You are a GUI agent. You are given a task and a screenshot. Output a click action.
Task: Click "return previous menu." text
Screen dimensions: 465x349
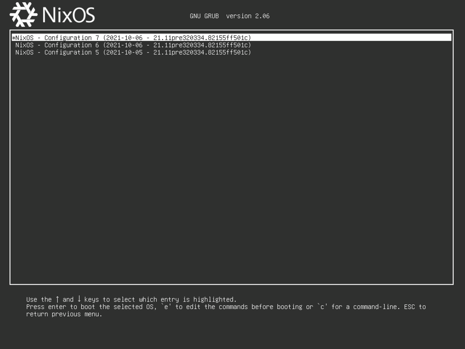64,314
